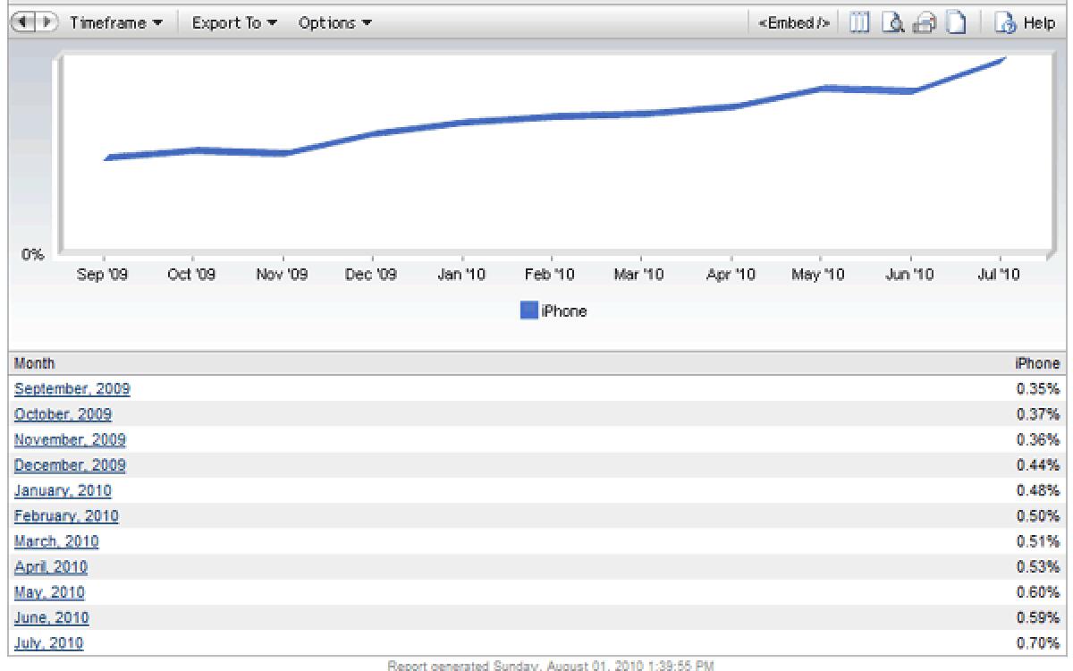The image size is (1073, 671).
Task: Open the June, 2010 link
Action: (x=52, y=618)
